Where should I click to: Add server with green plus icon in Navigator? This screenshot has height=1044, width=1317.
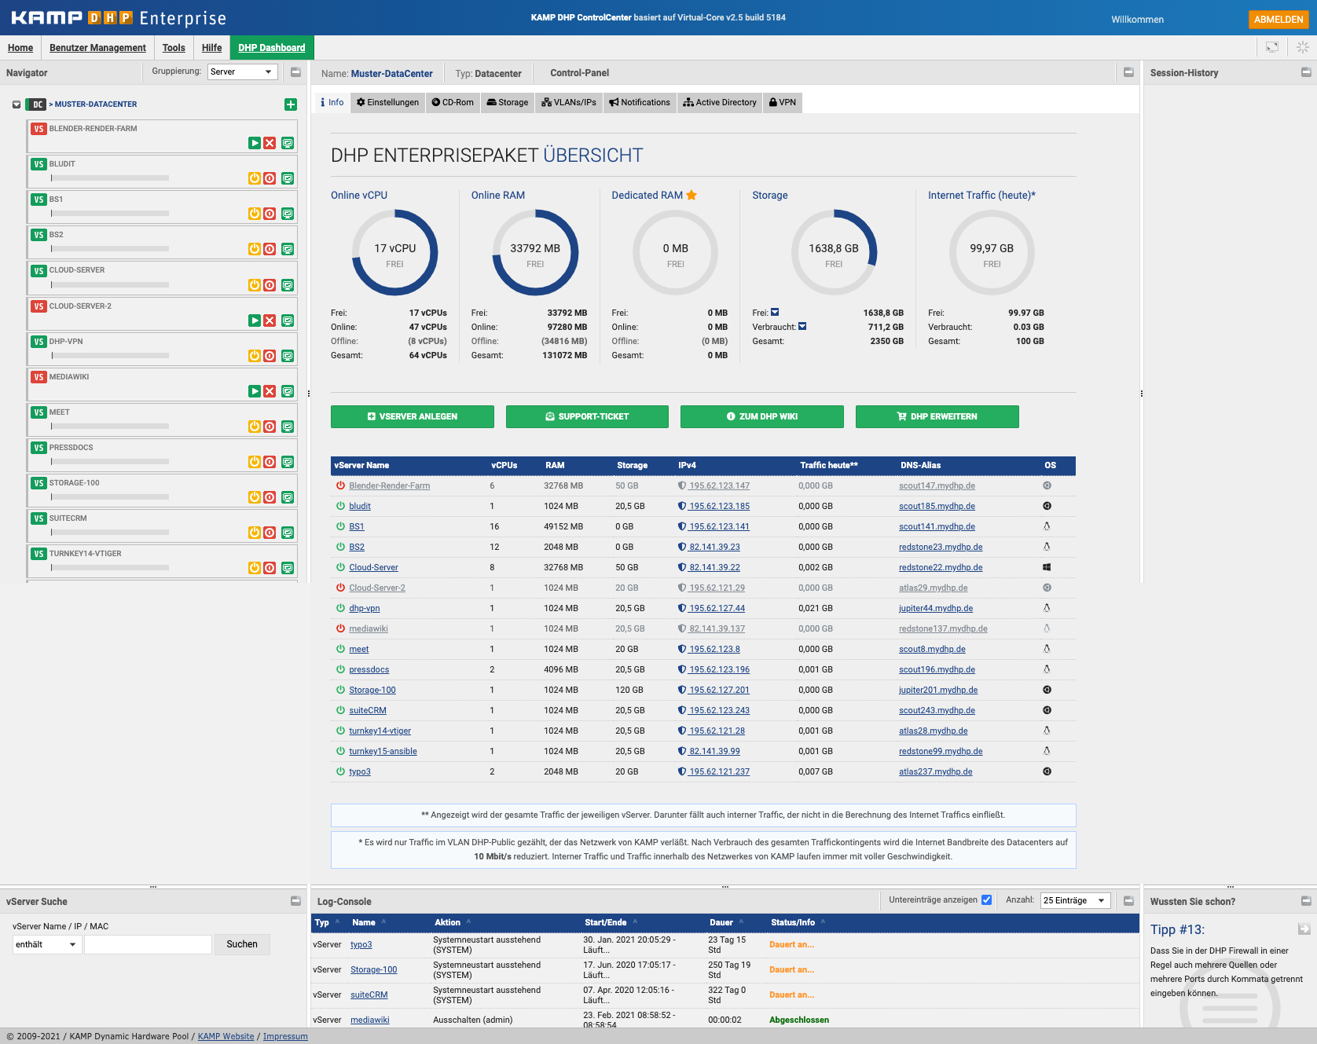click(x=291, y=104)
